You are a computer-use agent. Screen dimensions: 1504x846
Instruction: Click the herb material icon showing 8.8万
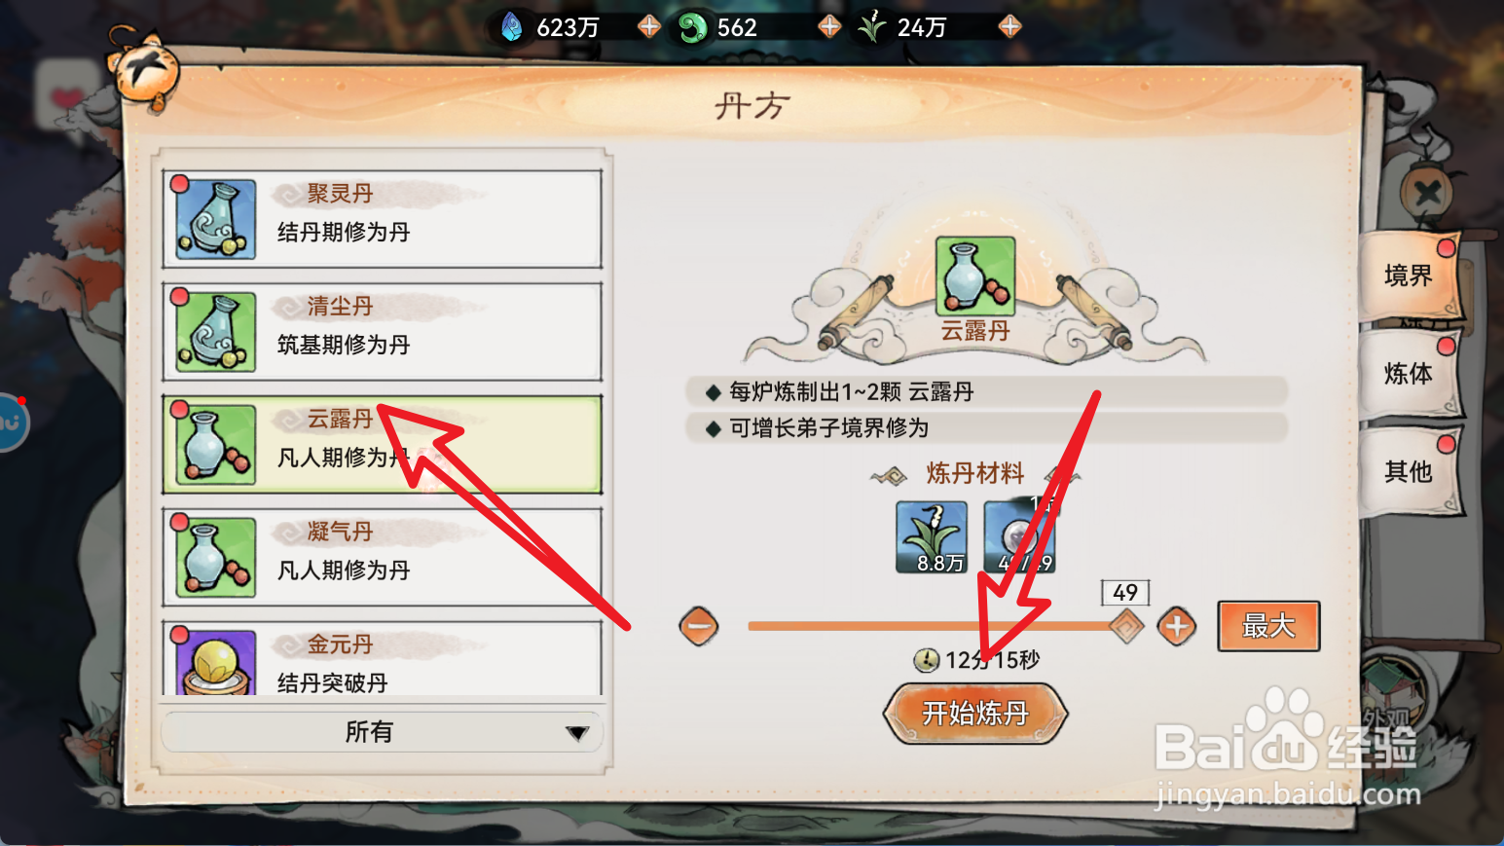click(x=932, y=537)
